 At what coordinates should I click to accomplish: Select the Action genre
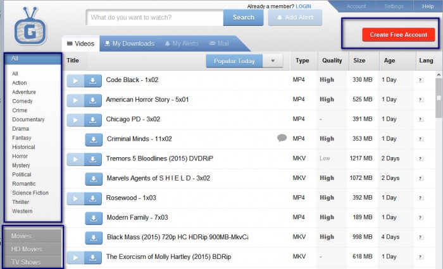click(20, 83)
